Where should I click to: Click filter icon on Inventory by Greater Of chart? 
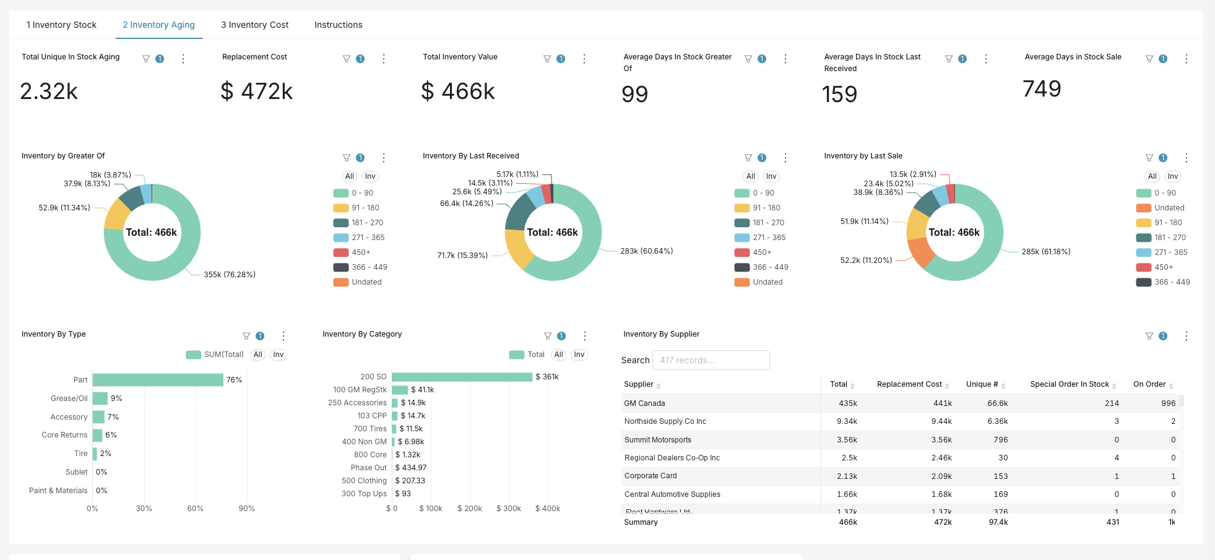[347, 158]
